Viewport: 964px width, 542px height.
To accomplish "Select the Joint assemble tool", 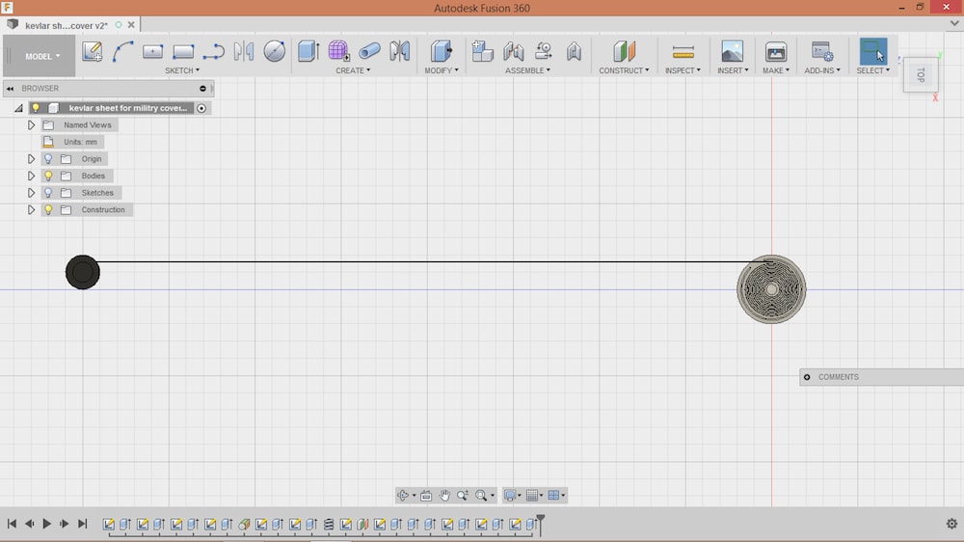I will [x=514, y=51].
